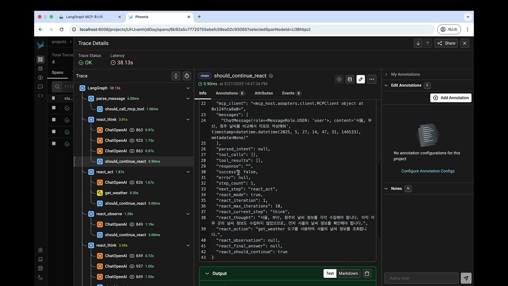Screen dimensions: 508x286
Task: Select should_continue_react 3.00ms span
Action: coord(125,235)
